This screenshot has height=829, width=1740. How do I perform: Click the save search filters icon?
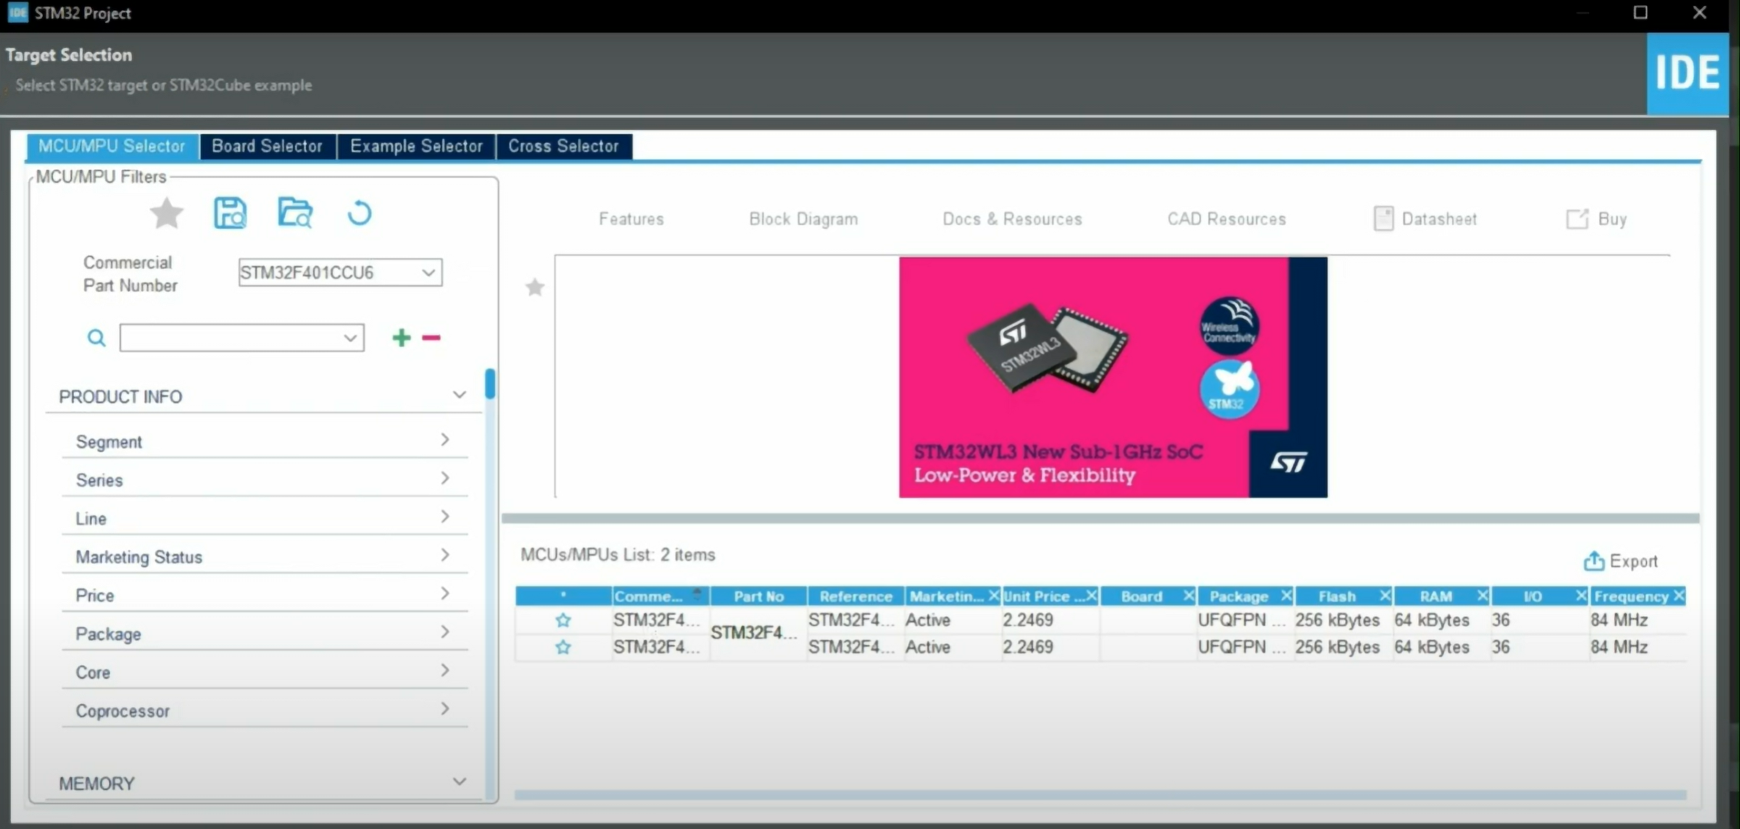click(230, 214)
